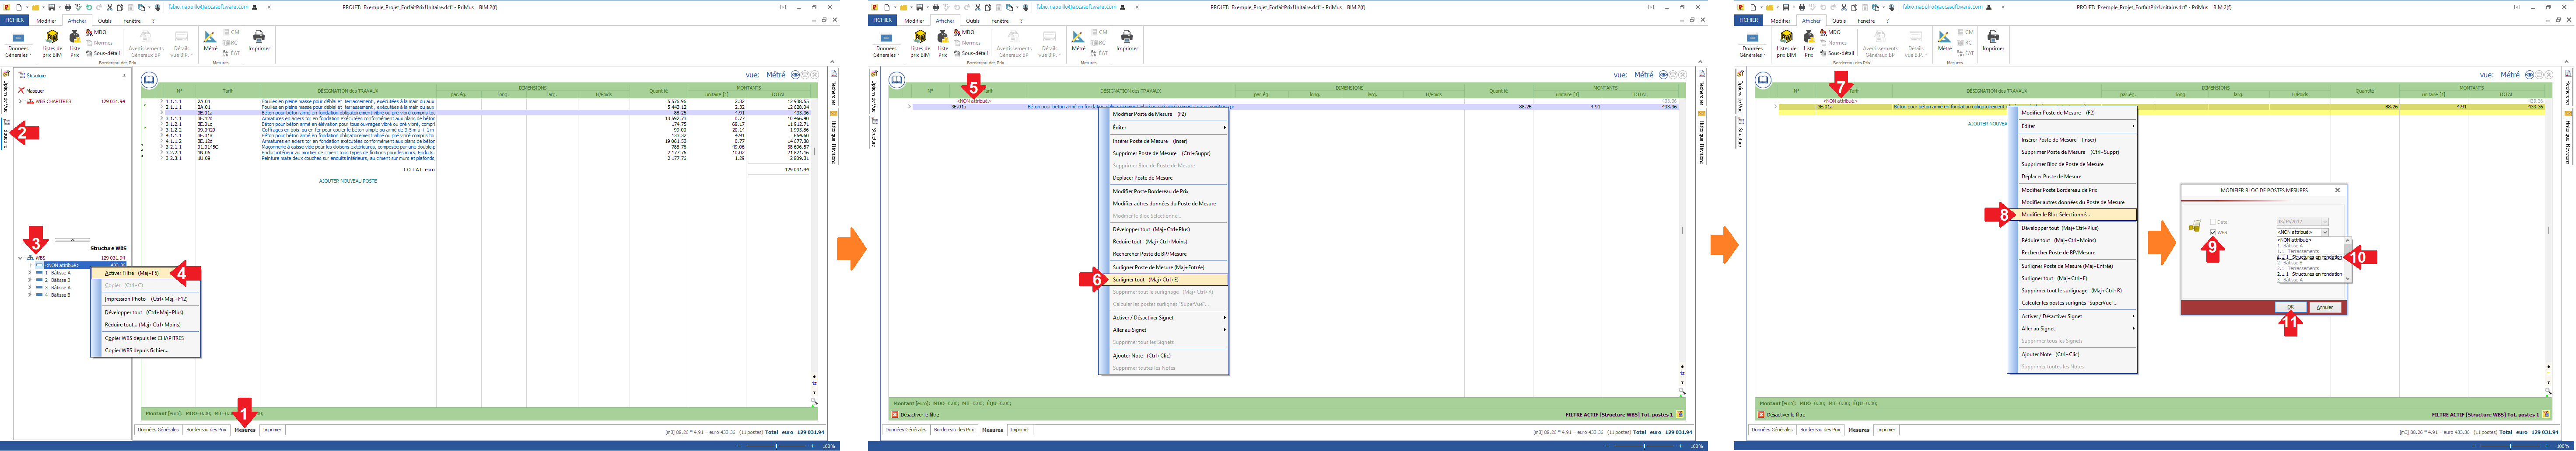Click zoom slider in middle window status bar

tap(1645, 446)
